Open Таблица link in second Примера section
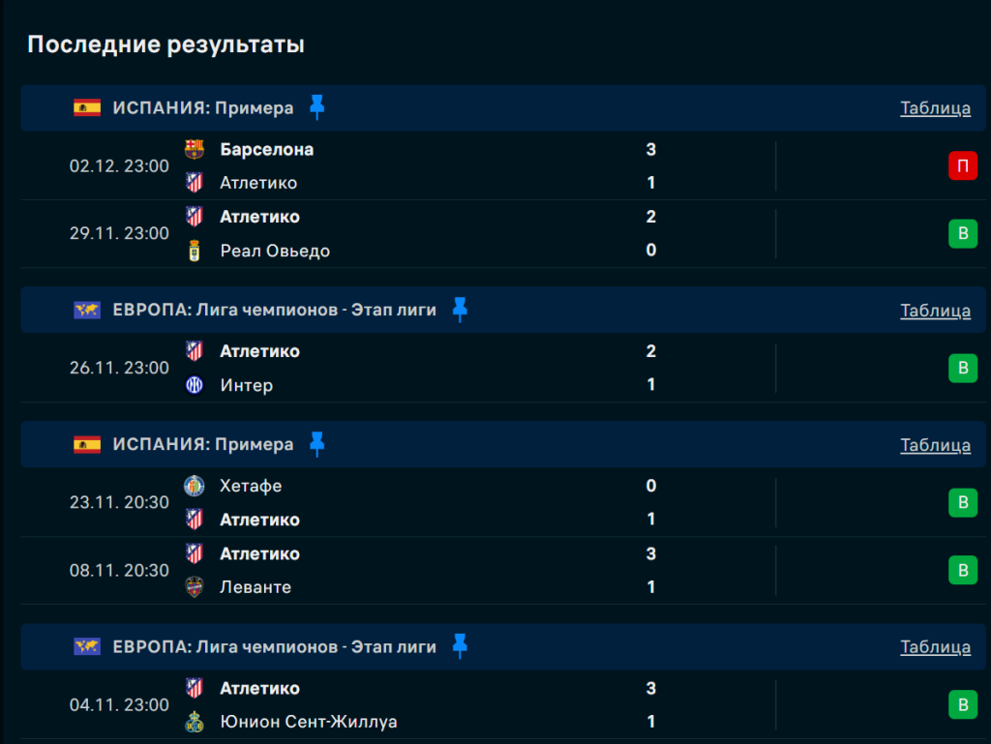 pyautogui.click(x=935, y=445)
